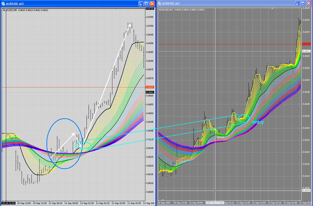Viewport: 313px width, 206px height.
Task: Click the AUDUSD,M5 OHLC header text in chart
Action: (x=25, y=10)
